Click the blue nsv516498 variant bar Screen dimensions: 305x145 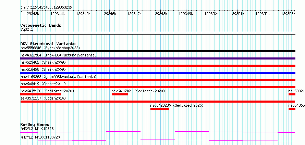pyautogui.click(x=158, y=73)
